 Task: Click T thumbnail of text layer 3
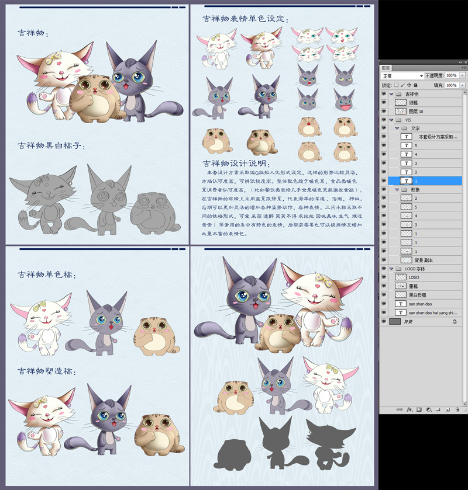pyautogui.click(x=407, y=163)
